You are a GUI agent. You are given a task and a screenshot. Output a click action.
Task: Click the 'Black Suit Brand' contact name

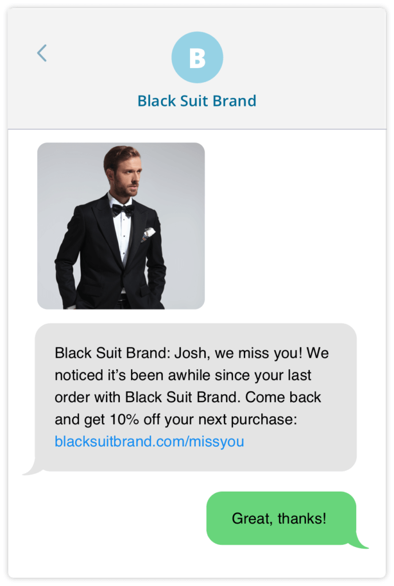(x=197, y=101)
